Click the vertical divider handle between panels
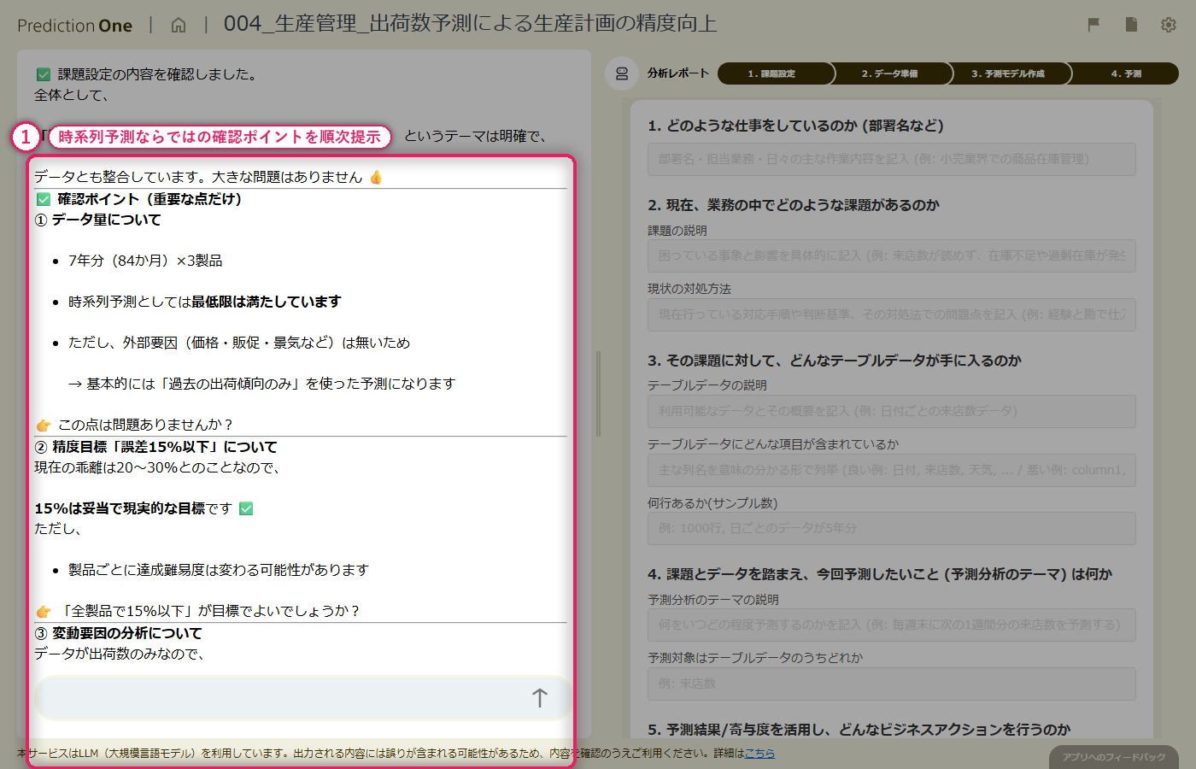 tap(598, 394)
